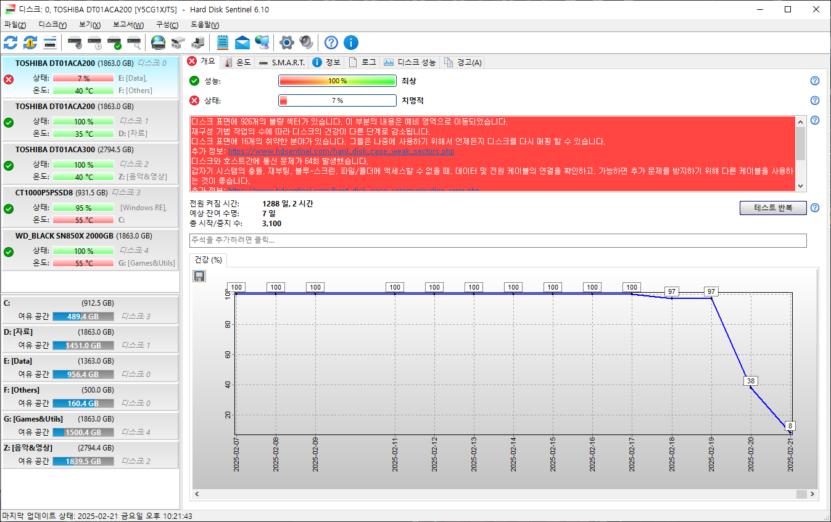This screenshot has width=831, height=522.
Task: Click the globe over disk toolbar icon
Action: (x=159, y=43)
